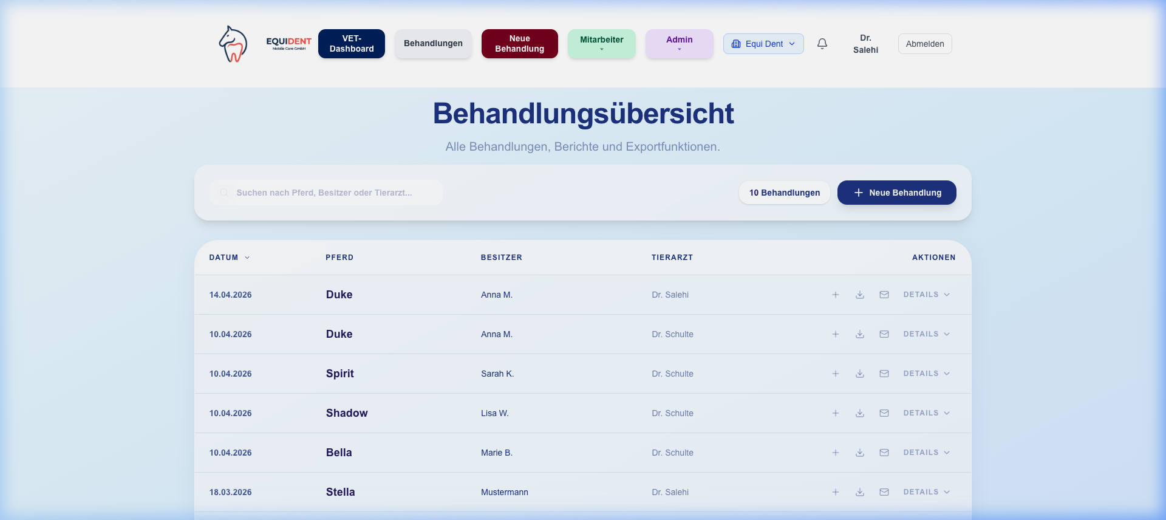Email icon in Dr. Salehi's Duke row
The height and width of the screenshot is (520, 1166).
coord(884,295)
